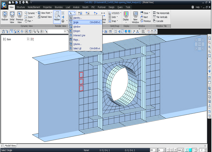Viewport: 212px width, 152px height.
Task: Open the Structure ribbon tab
Action: (x=21, y=7)
